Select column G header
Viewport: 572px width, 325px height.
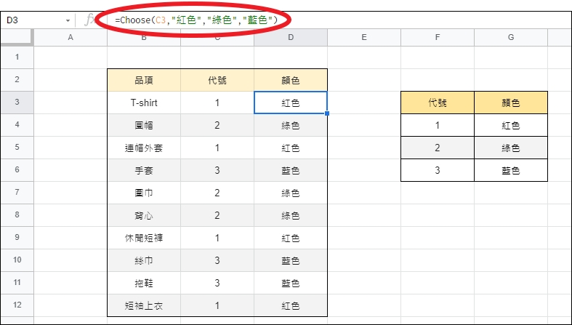pos(511,37)
